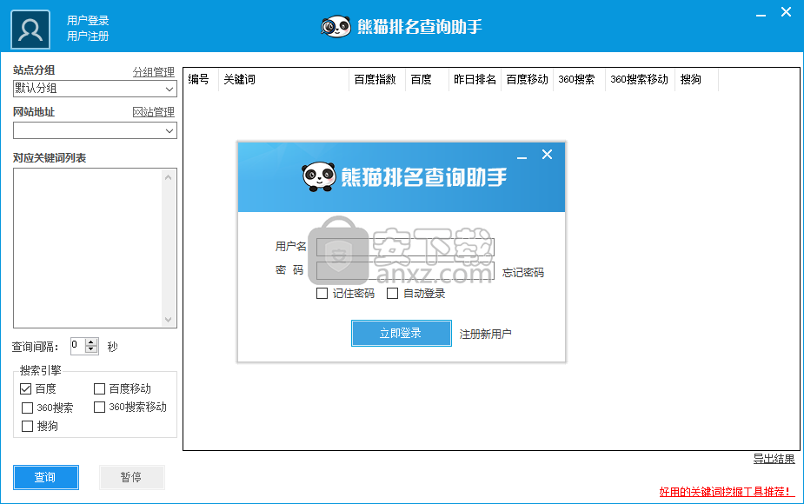The width and height of the screenshot is (804, 504).
Task: Decrease query interval with down arrow
Action: point(91,349)
